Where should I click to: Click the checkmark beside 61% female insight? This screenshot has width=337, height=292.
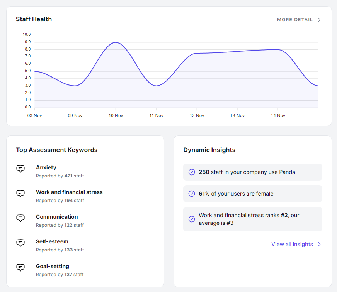[191, 194]
